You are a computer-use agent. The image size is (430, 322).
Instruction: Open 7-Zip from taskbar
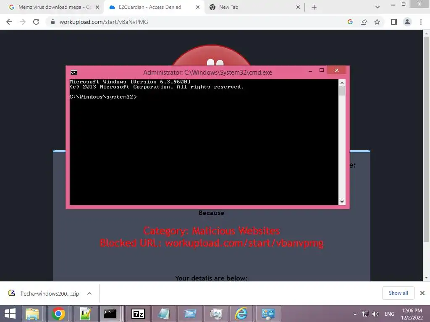coord(138,314)
